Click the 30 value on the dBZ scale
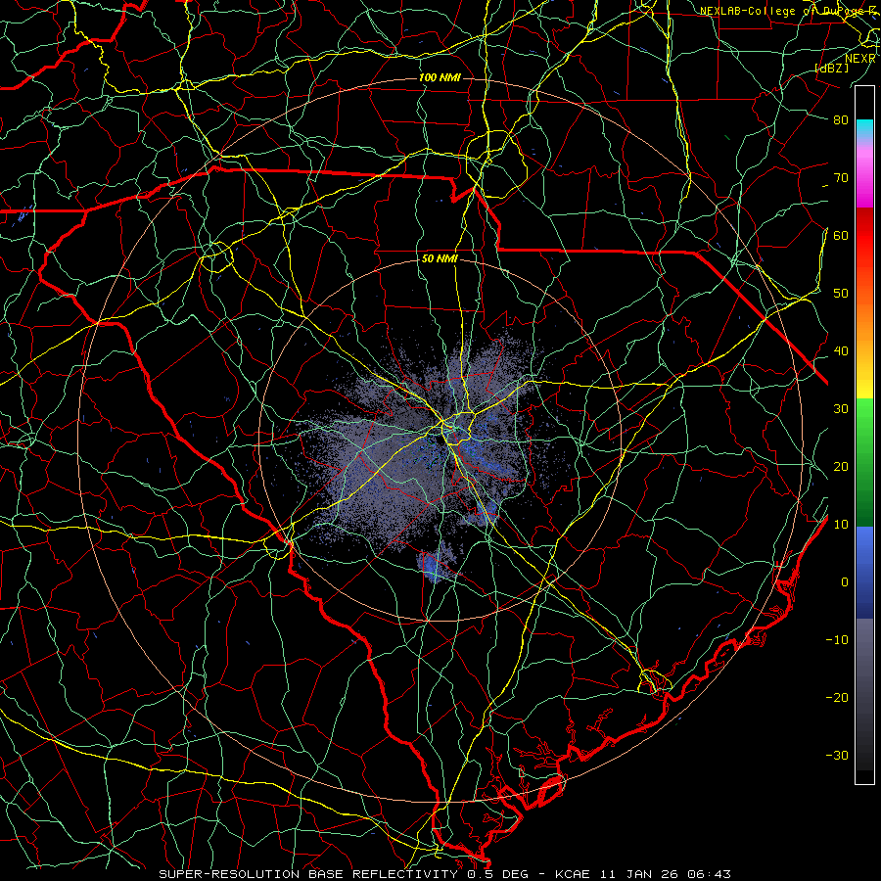Screen dimensions: 881x881 point(841,409)
